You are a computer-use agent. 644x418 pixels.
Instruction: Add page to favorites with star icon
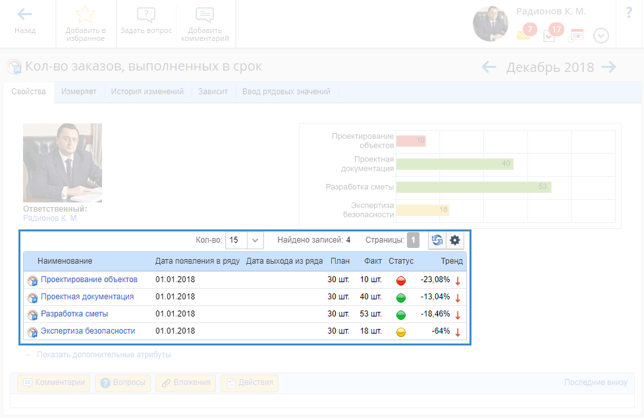click(86, 15)
